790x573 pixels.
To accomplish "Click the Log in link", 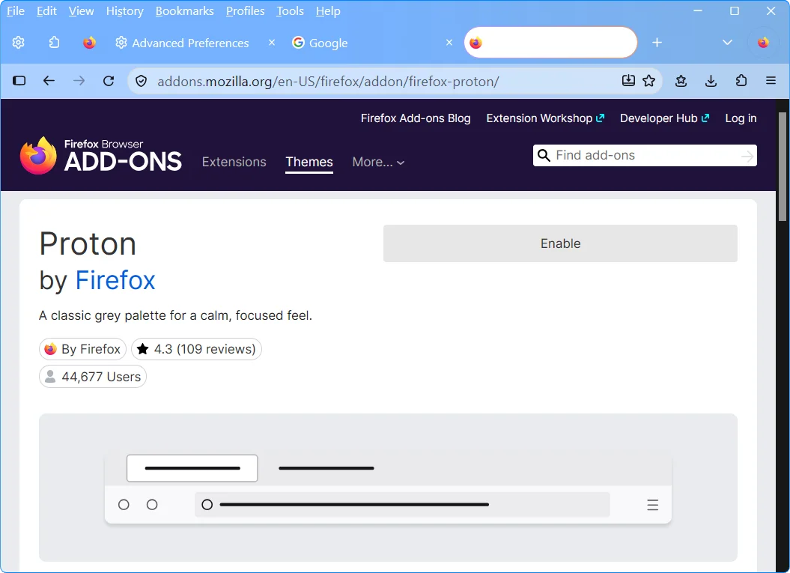I will tap(741, 118).
